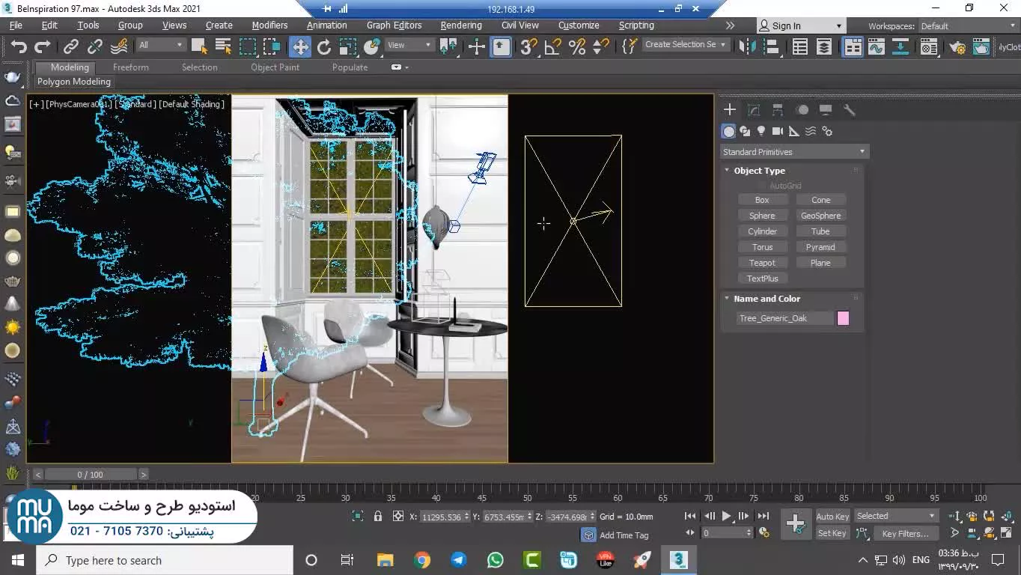This screenshot has width=1021, height=575.
Task: Open the Curve Editor icon
Action: tap(877, 46)
